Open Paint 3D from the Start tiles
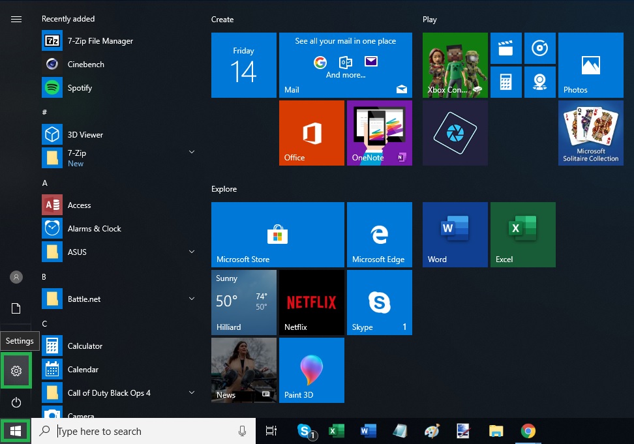Image resolution: width=634 pixels, height=444 pixels. pyautogui.click(x=311, y=370)
